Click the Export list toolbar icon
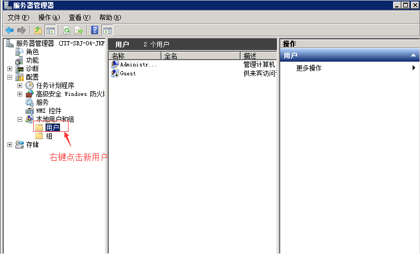 [x=79, y=30]
